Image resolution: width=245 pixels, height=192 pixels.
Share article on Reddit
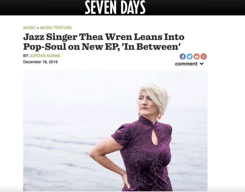(x=197, y=56)
